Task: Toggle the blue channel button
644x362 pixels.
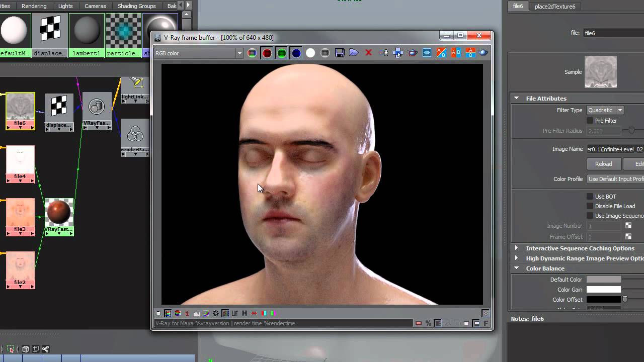Action: coord(296,53)
